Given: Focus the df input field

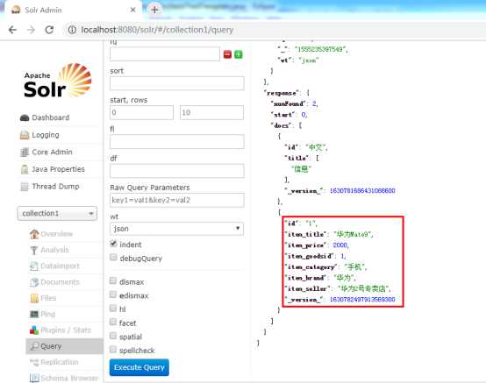Looking at the screenshot, I should pyautogui.click(x=176, y=171).
